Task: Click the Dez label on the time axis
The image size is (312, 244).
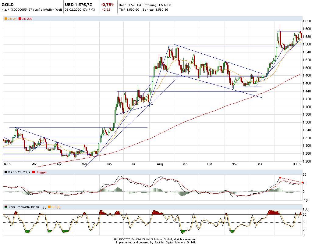Action: pyautogui.click(x=259, y=164)
